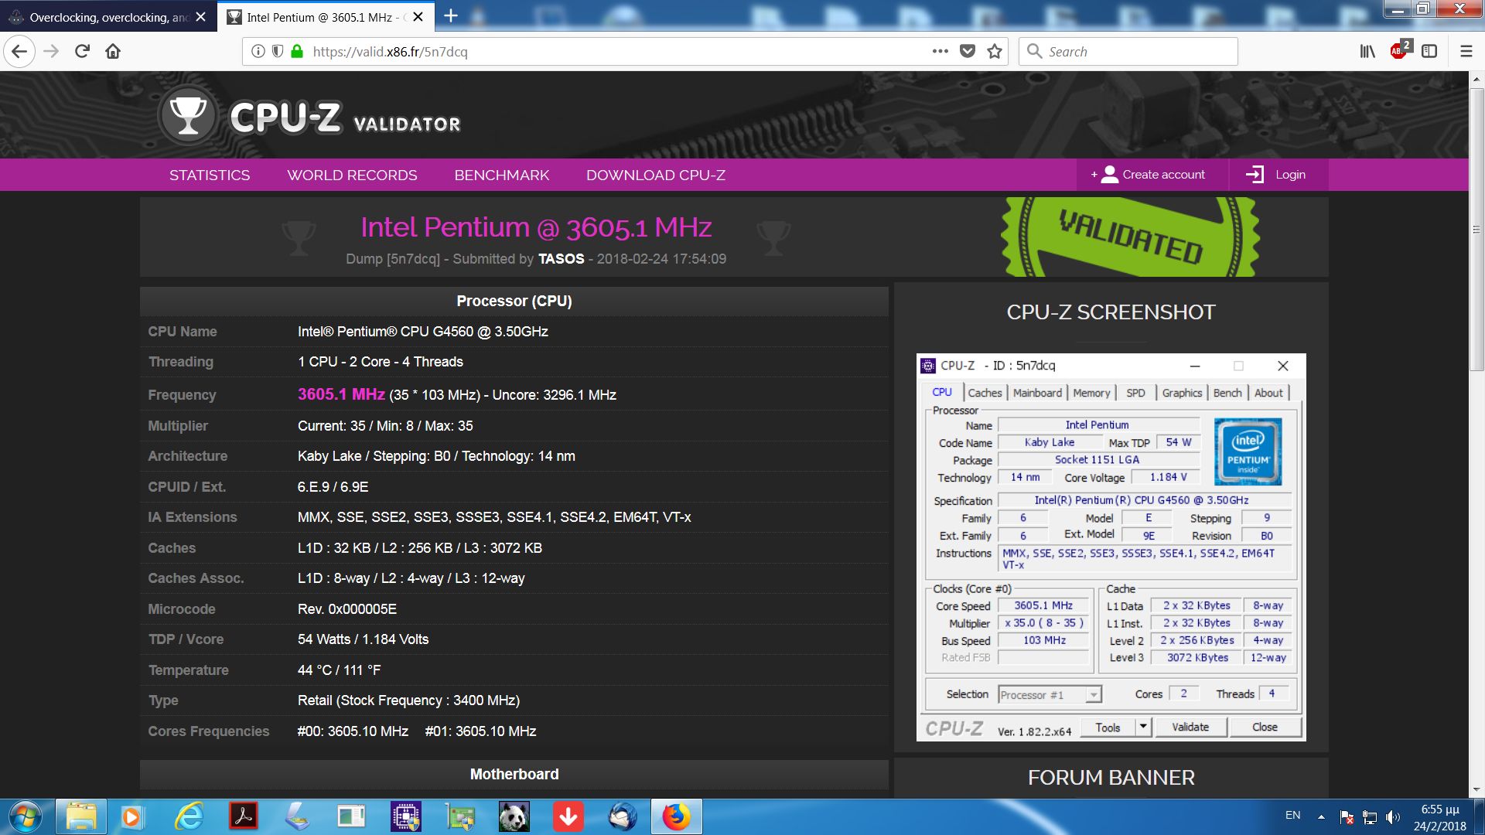
Task: Click the CPU-Z screenshot Caches tab
Action: coord(985,393)
